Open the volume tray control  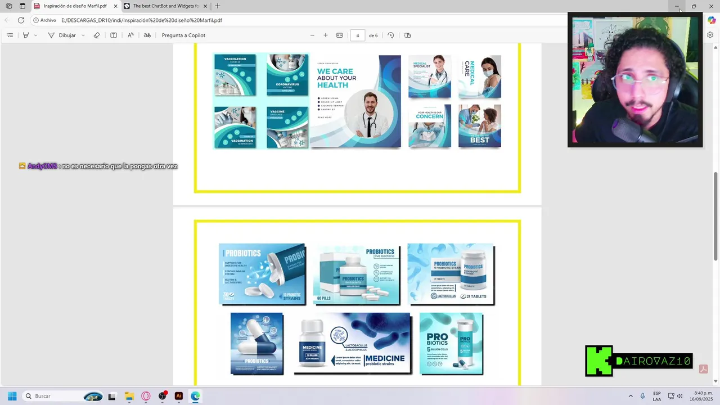click(x=679, y=396)
